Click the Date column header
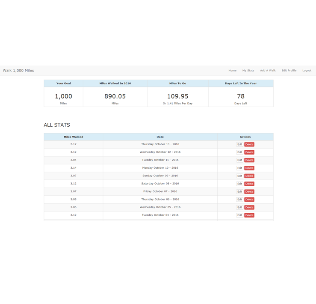The height and width of the screenshot is (304, 316). point(160,137)
